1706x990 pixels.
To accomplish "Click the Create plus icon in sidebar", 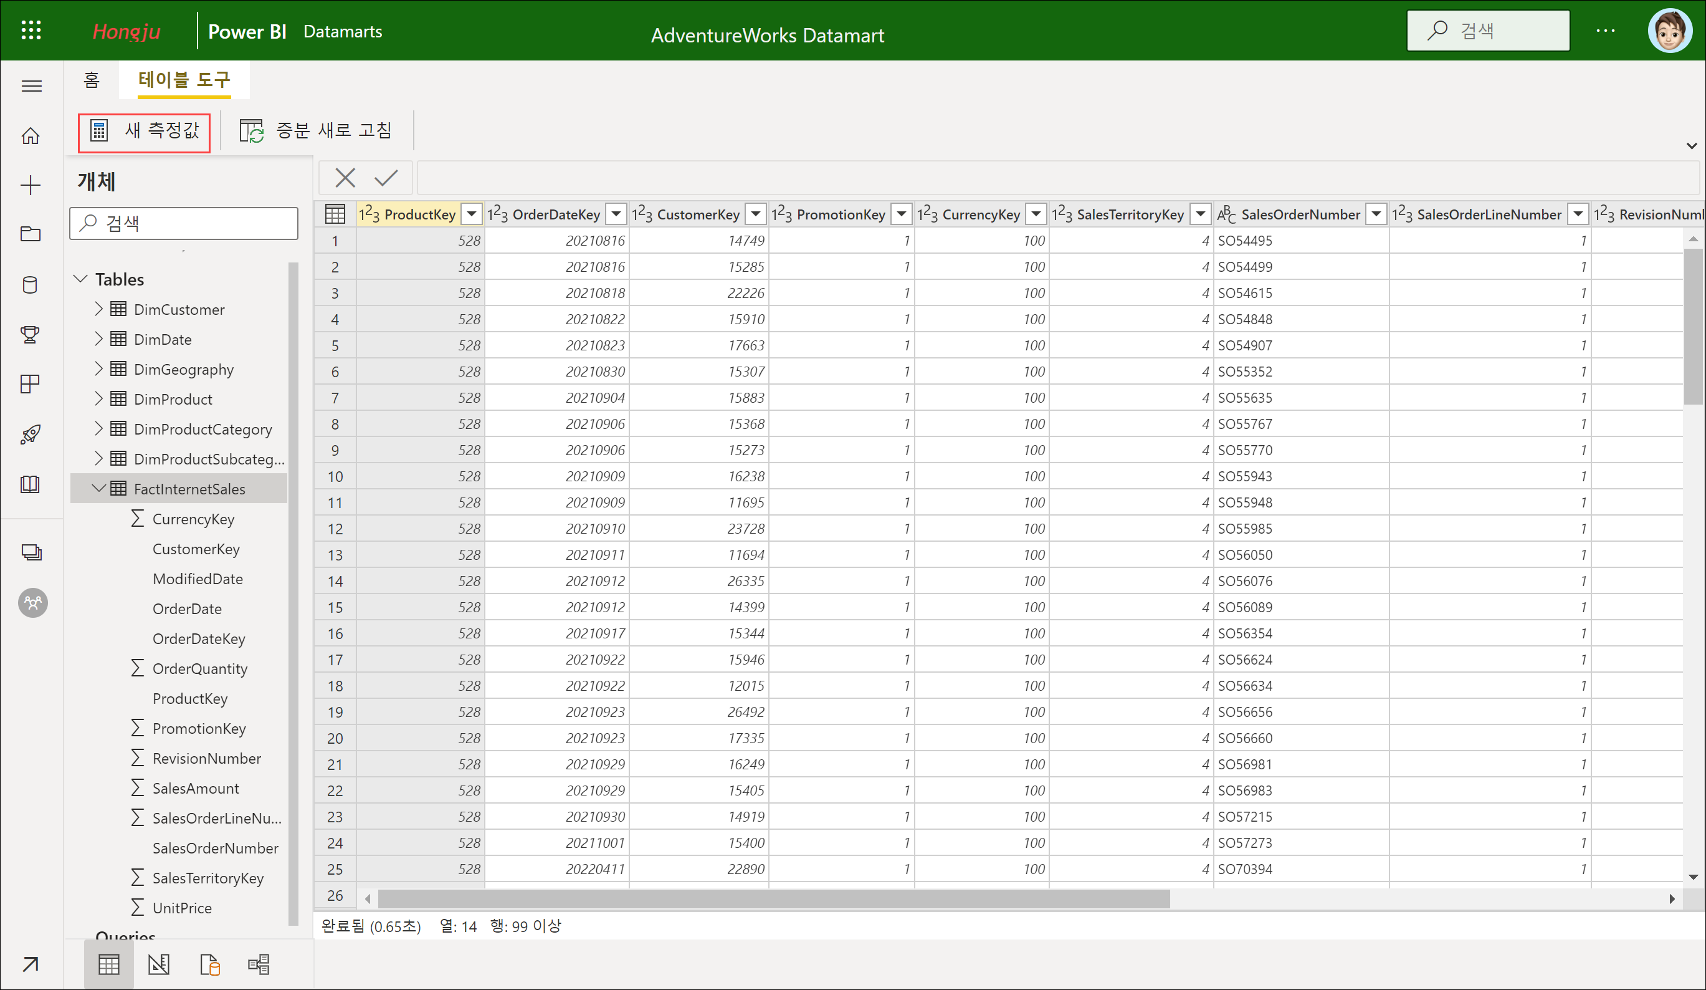I will pyautogui.click(x=31, y=185).
